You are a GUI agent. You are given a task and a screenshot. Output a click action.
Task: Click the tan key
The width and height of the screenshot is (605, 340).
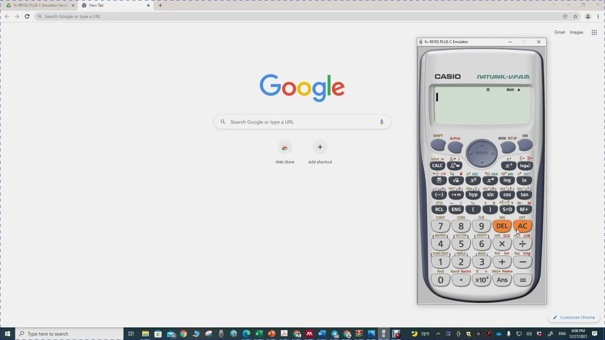tap(524, 195)
